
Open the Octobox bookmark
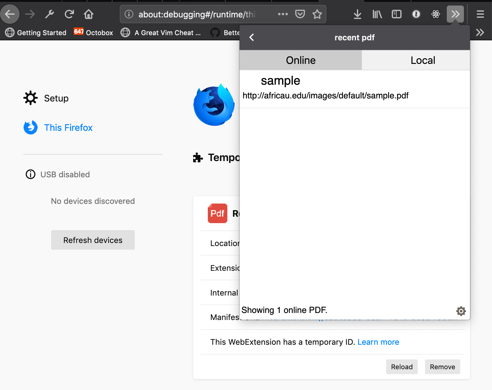(x=94, y=33)
